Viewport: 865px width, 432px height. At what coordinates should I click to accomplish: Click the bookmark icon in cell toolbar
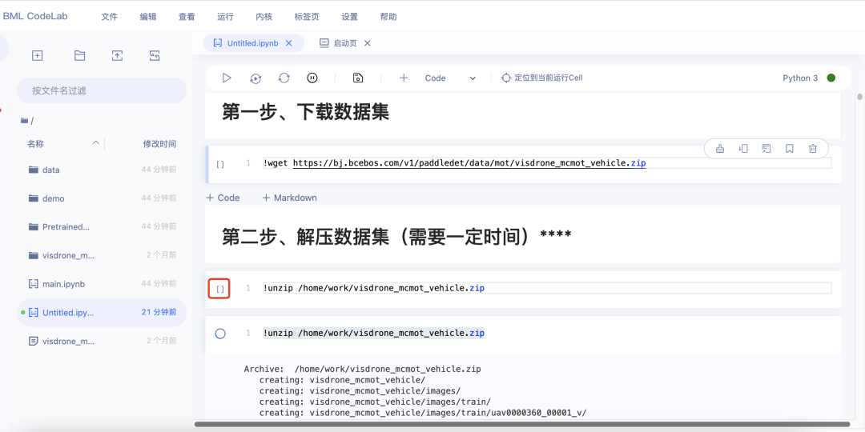click(x=790, y=148)
